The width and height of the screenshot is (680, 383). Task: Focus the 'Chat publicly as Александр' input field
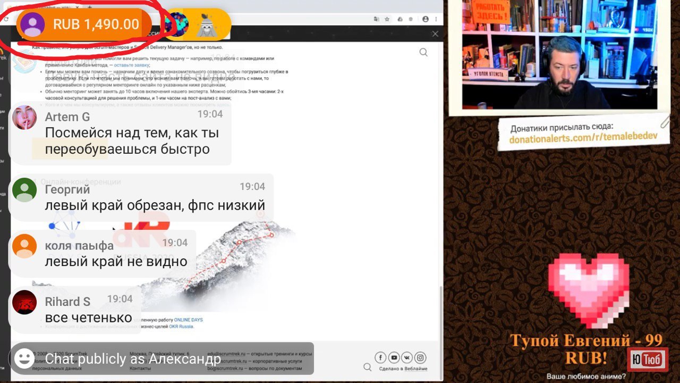161,359
